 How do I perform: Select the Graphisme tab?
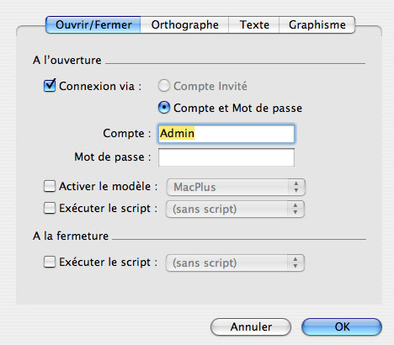pyautogui.click(x=317, y=24)
